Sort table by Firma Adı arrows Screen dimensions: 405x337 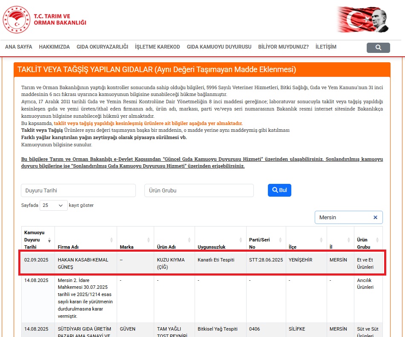pos(111,240)
